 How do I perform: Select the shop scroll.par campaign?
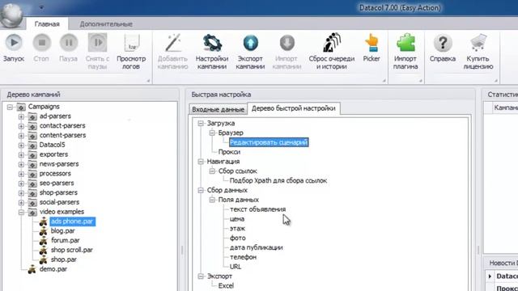tap(72, 250)
